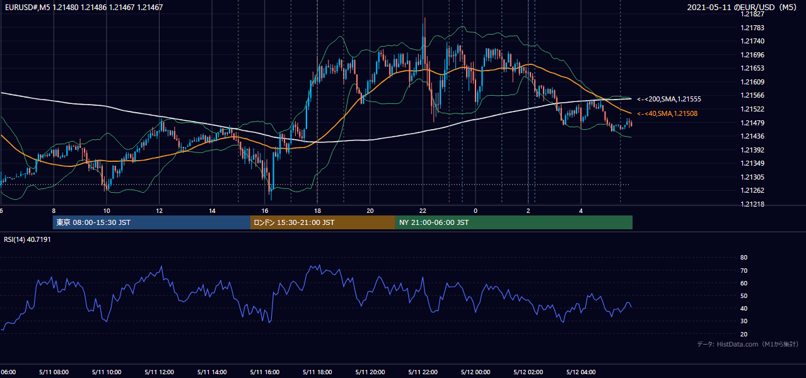The height and width of the screenshot is (378, 806).
Task: Click the NY 21:00-06:00 JST session bar
Action: pos(514,222)
